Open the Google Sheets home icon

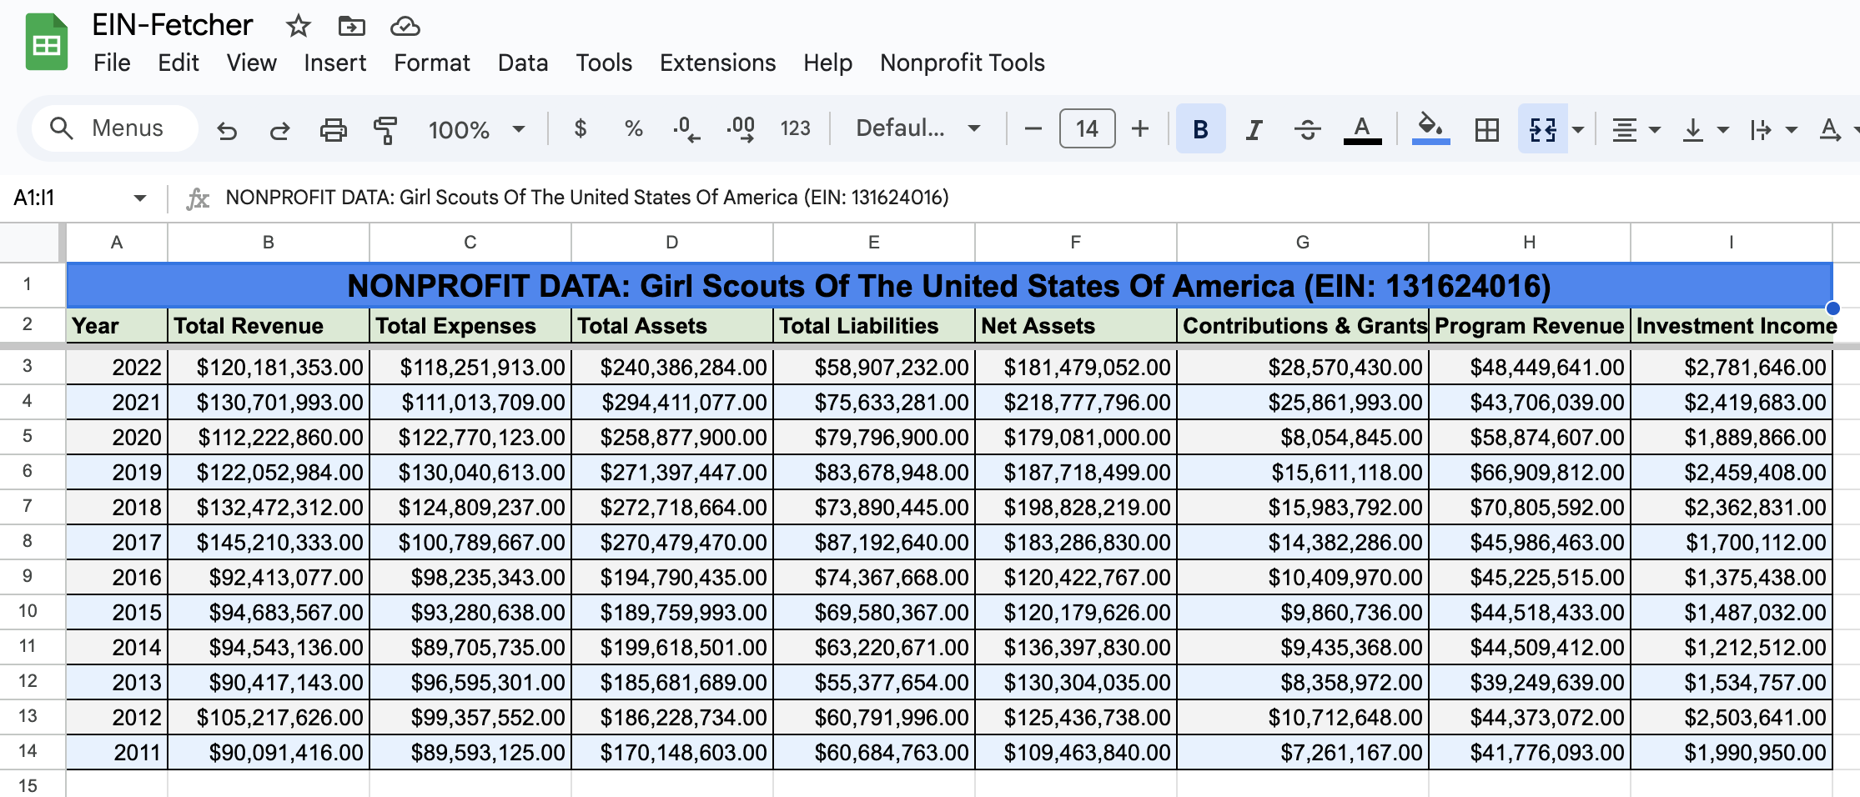pos(47,43)
